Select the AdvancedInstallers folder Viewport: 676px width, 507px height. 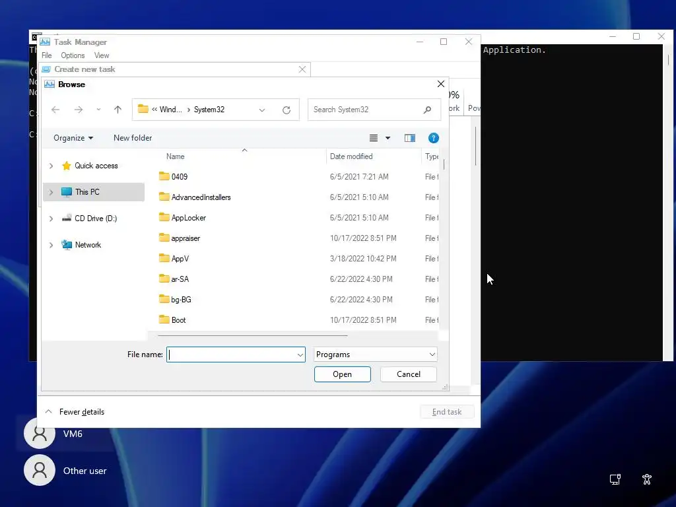pos(201,197)
